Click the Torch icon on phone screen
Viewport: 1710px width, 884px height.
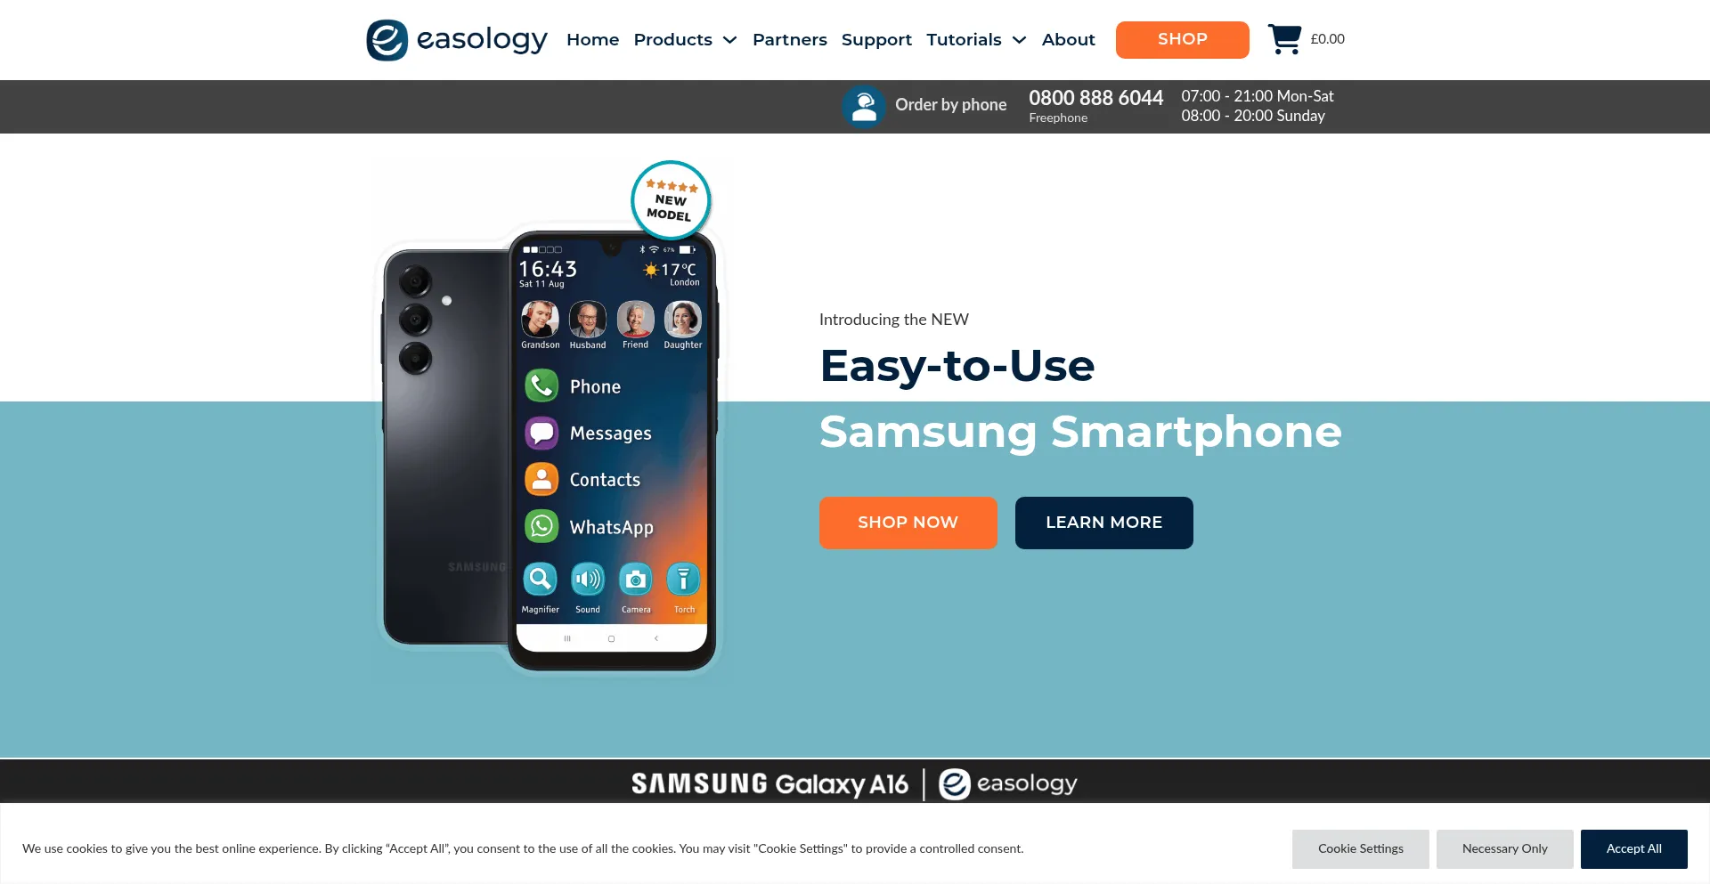(683, 580)
